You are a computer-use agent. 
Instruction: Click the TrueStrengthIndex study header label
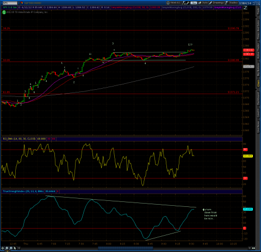(23, 192)
